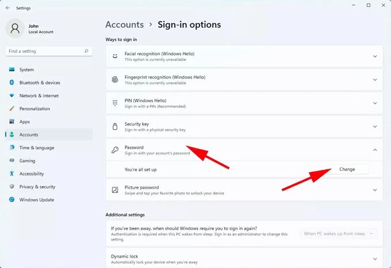Click the Accounts breadcrumb link
Screen dimensions: 391x268
coord(124,25)
